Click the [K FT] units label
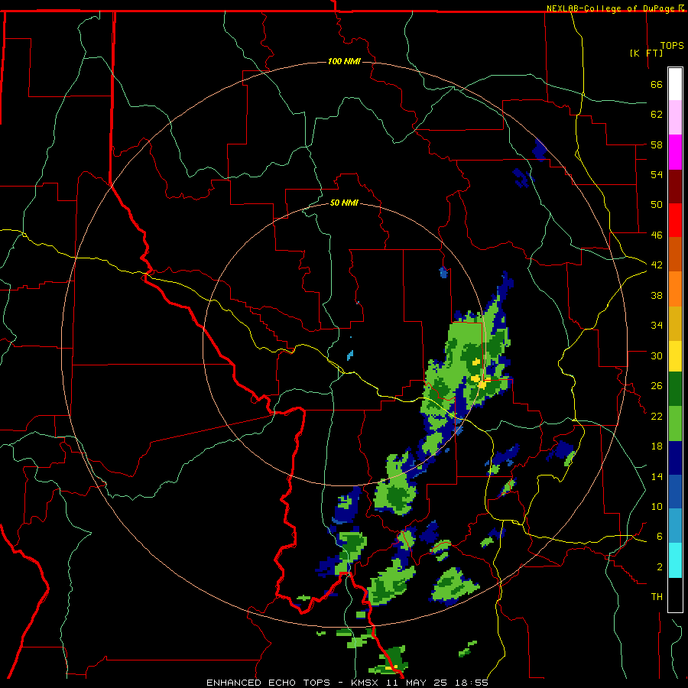The image size is (688, 688). (646, 53)
